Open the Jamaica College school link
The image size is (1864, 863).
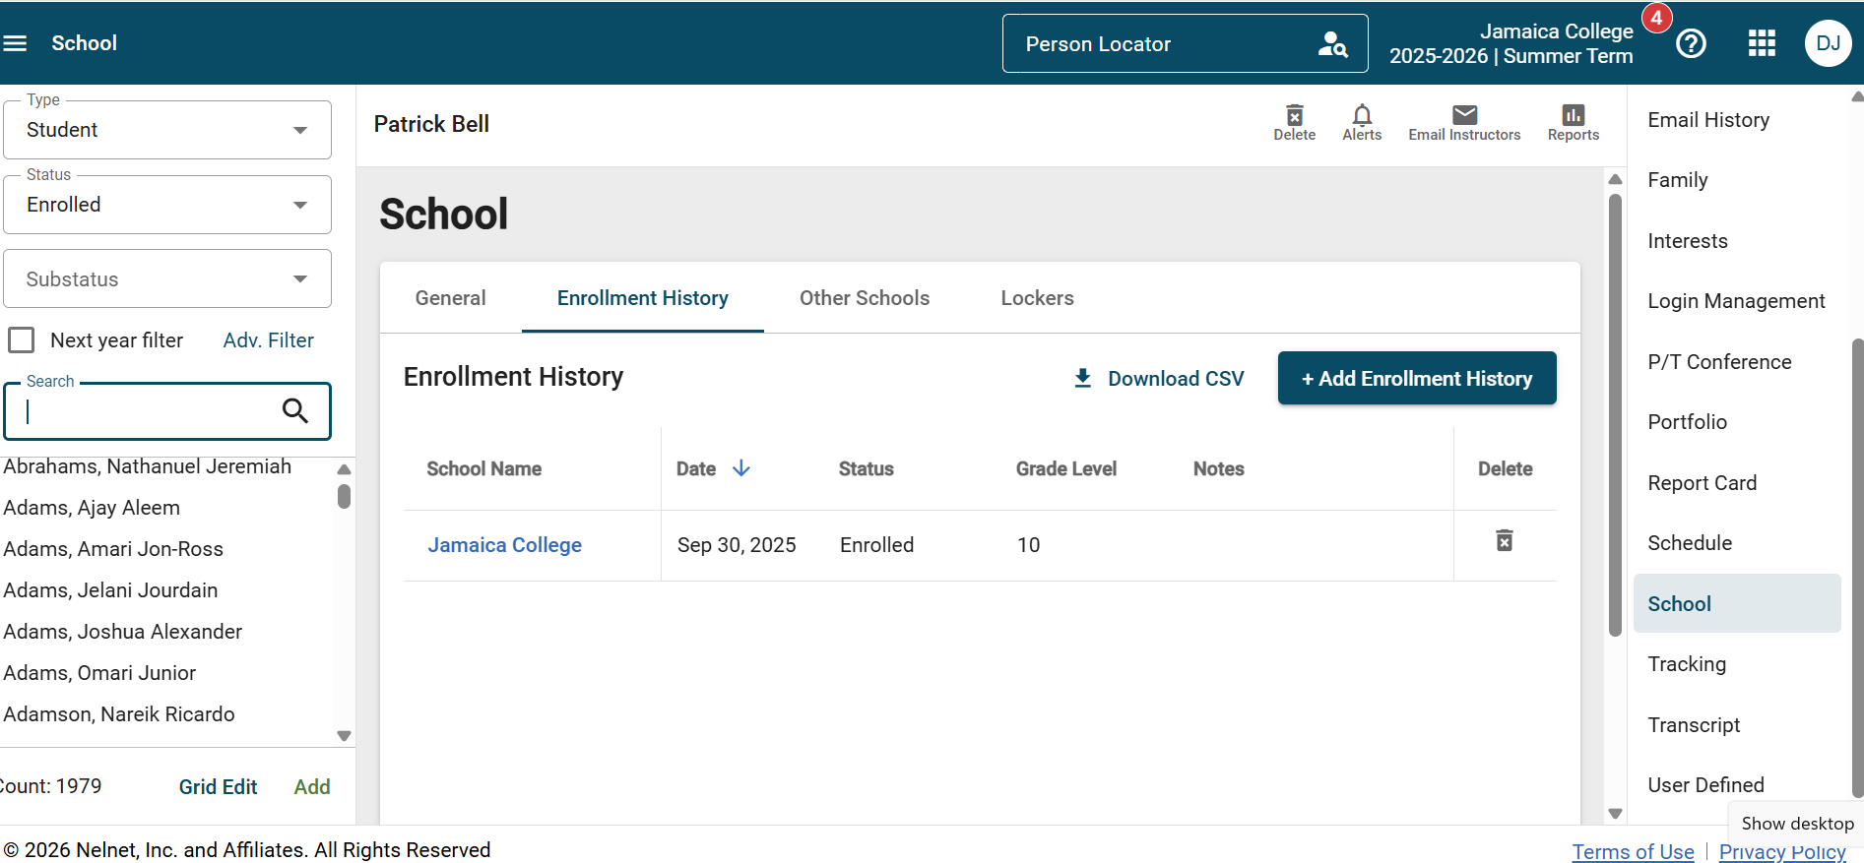point(504,545)
